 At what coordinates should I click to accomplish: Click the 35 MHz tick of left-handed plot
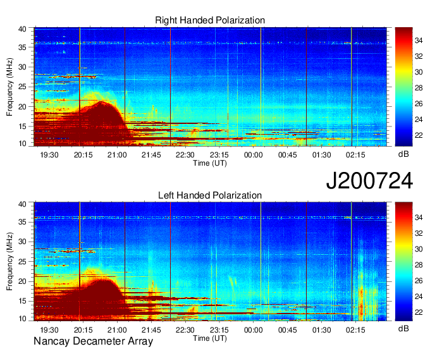tap(22, 222)
